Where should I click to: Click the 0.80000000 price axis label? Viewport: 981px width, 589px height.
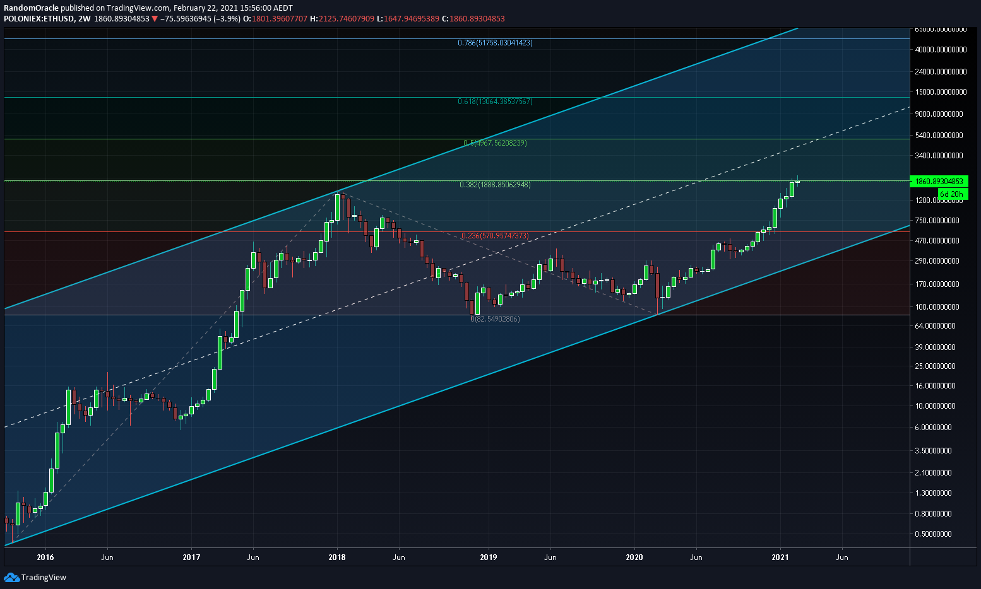point(933,514)
